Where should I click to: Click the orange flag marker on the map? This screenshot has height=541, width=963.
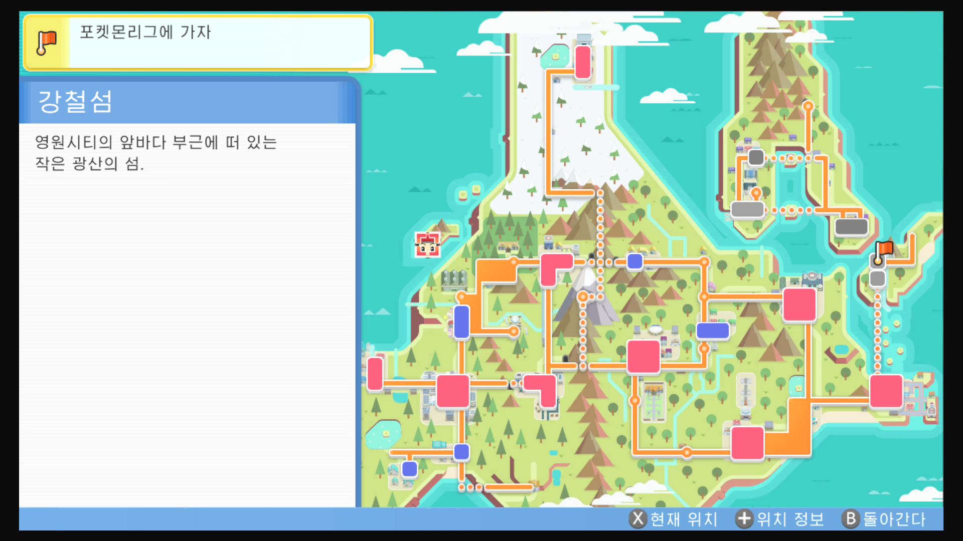883,252
